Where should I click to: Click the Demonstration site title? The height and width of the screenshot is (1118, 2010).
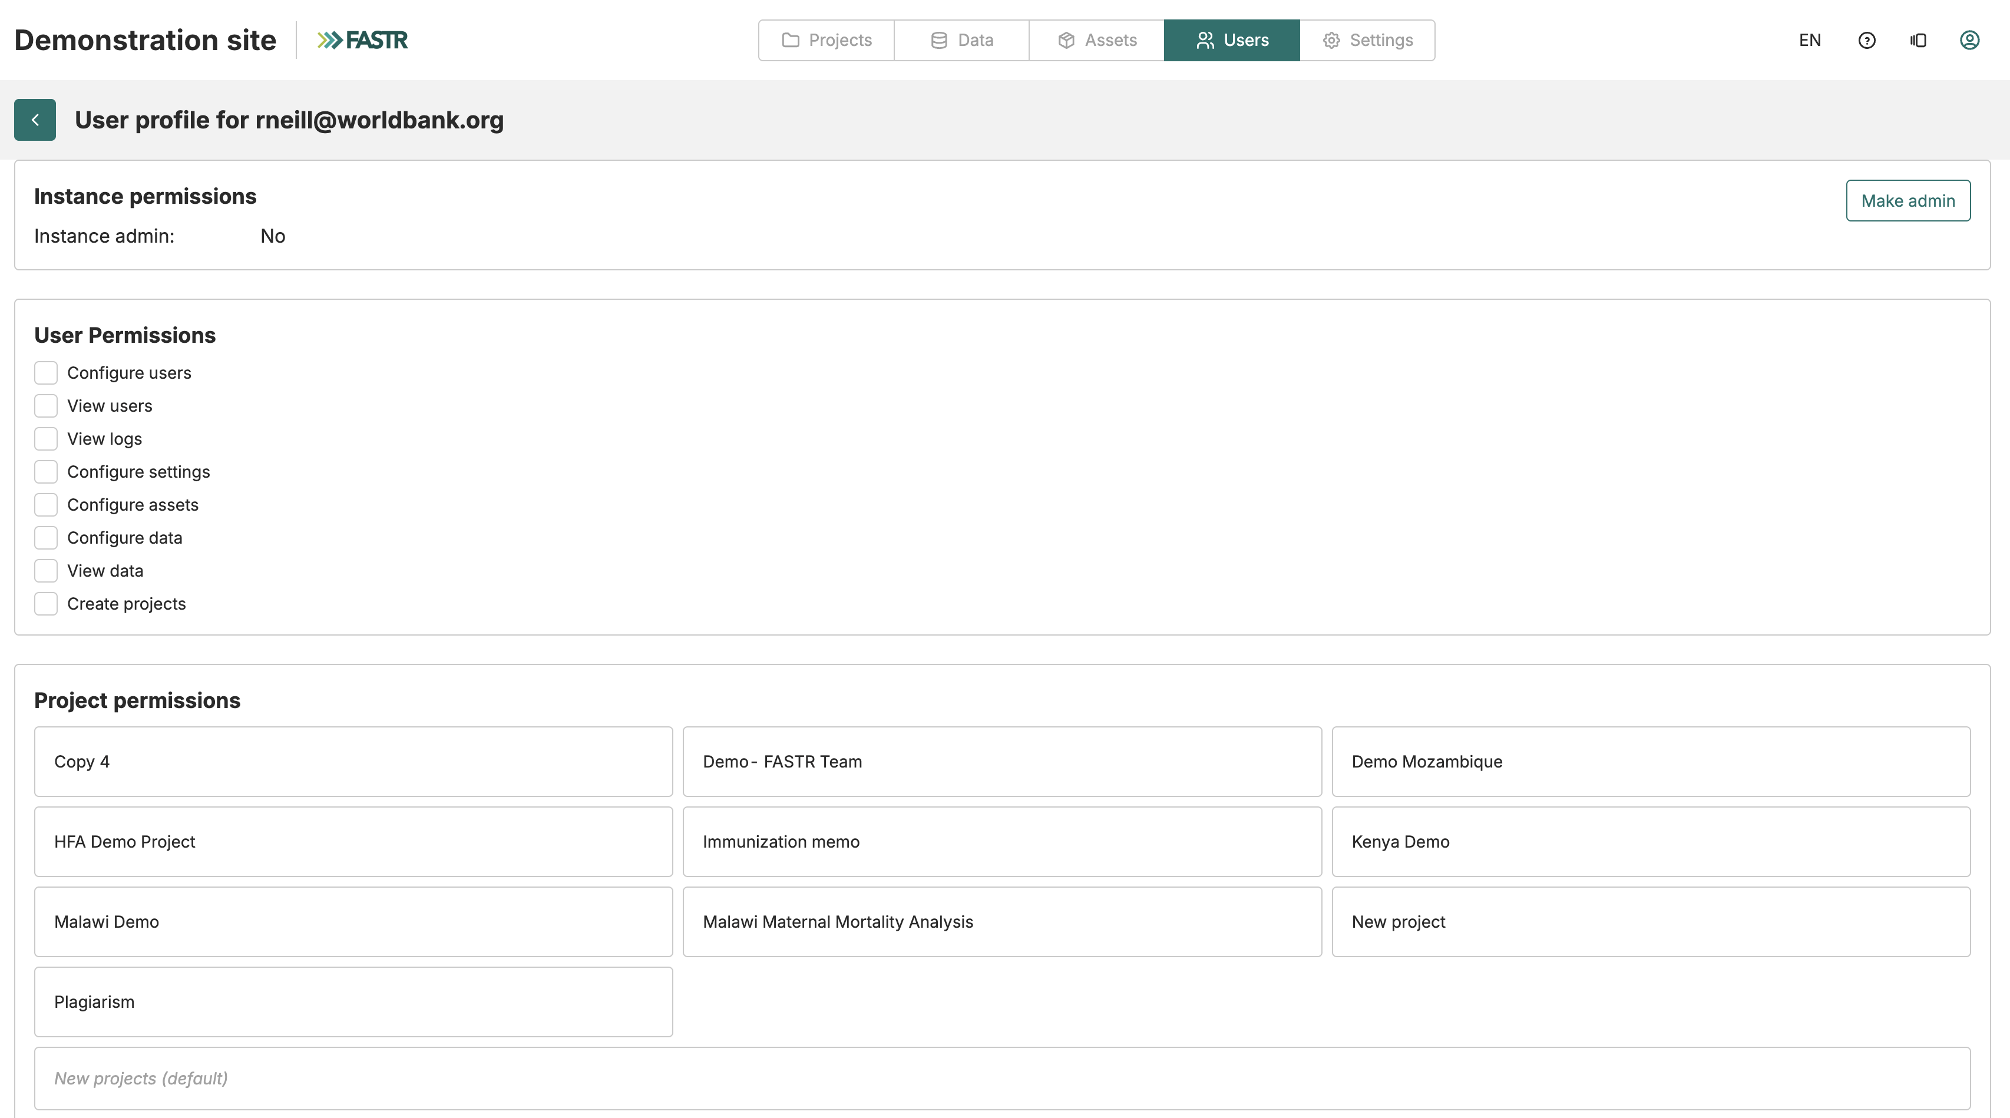(x=145, y=40)
